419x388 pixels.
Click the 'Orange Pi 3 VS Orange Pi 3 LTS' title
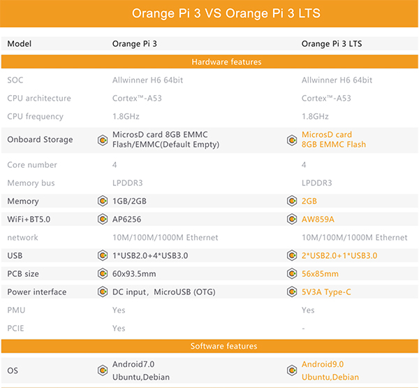226,13
